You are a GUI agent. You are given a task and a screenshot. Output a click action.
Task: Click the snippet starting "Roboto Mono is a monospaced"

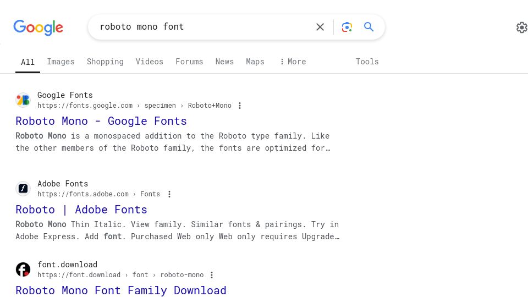coord(173,142)
